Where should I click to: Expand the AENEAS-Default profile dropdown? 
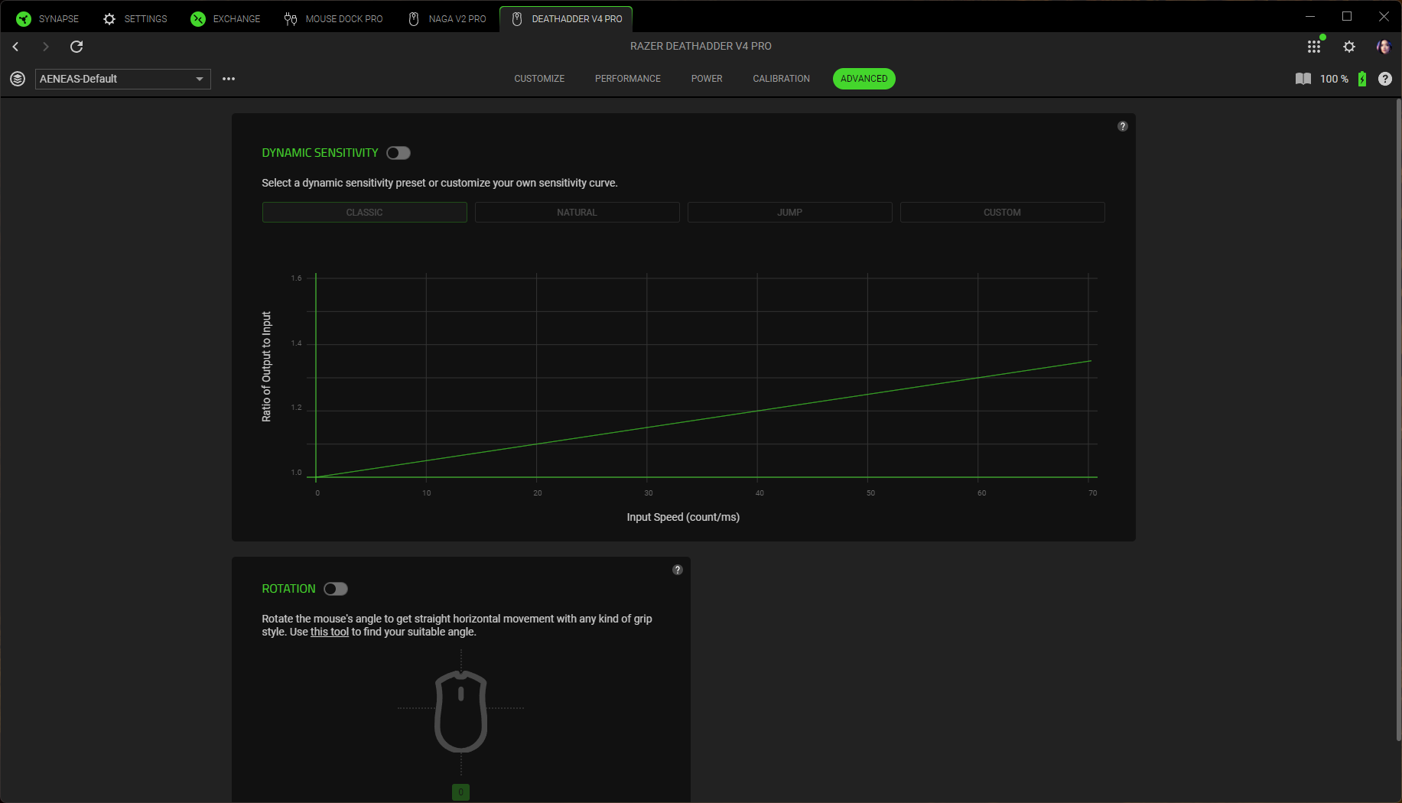coord(123,79)
